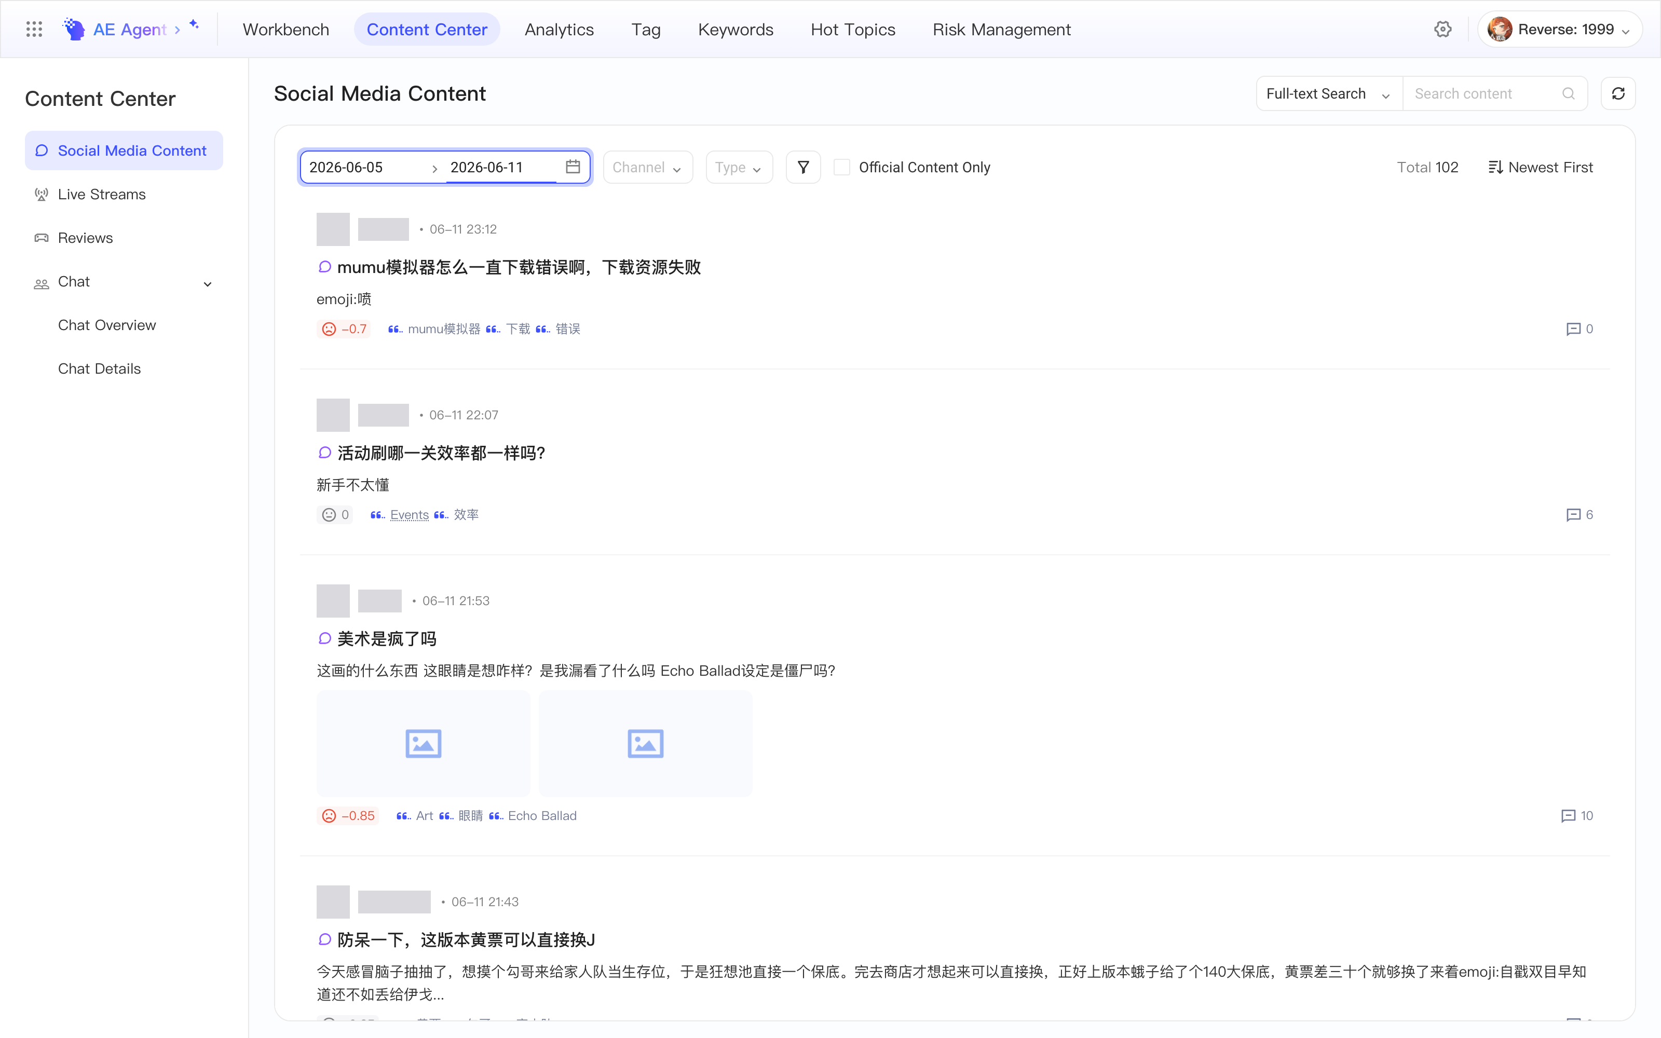Open the Type dropdown

tap(739, 167)
